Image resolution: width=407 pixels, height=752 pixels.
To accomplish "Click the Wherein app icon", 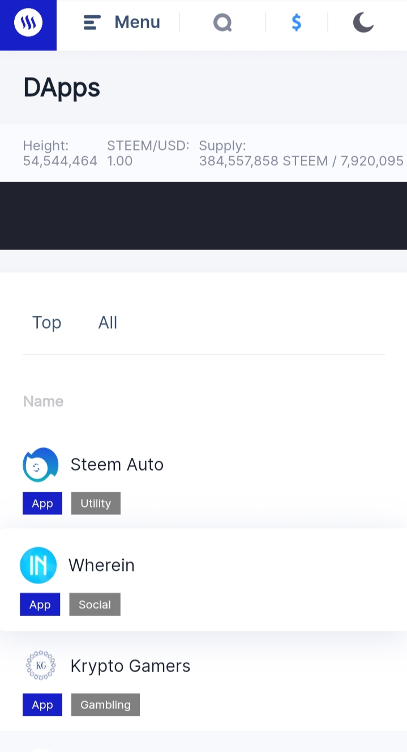I will (x=38, y=565).
